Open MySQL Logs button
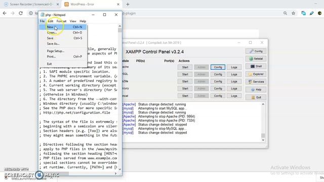 pos(234,74)
